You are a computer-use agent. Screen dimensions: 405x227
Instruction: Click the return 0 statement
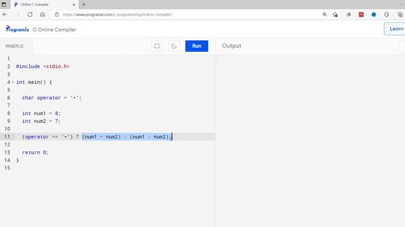(35, 153)
